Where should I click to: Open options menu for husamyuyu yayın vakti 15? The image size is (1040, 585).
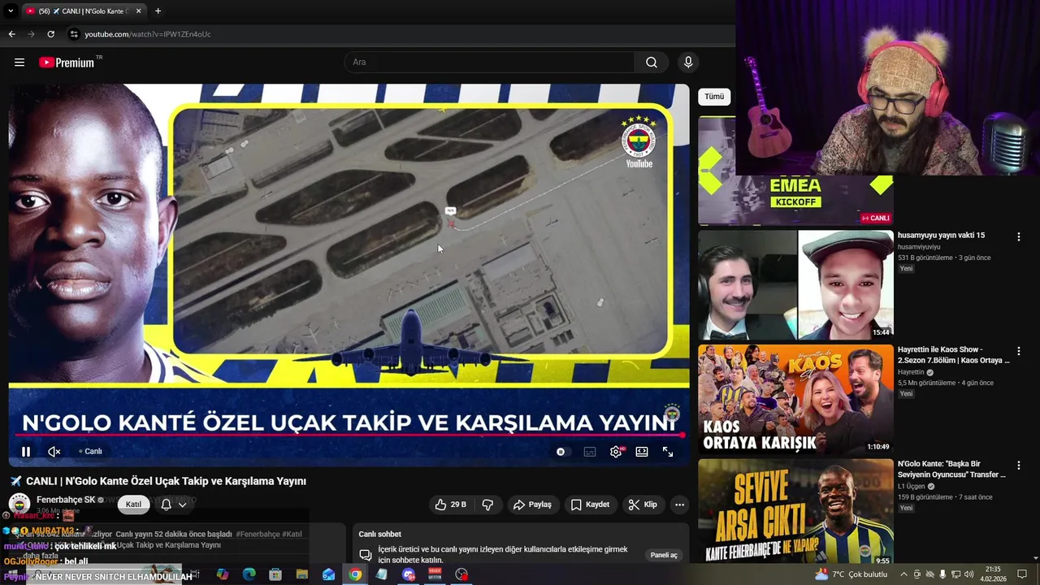click(x=1018, y=237)
